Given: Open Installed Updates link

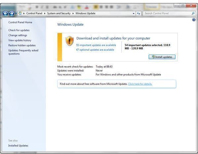Looking at the screenshot, I should click(x=18, y=145).
